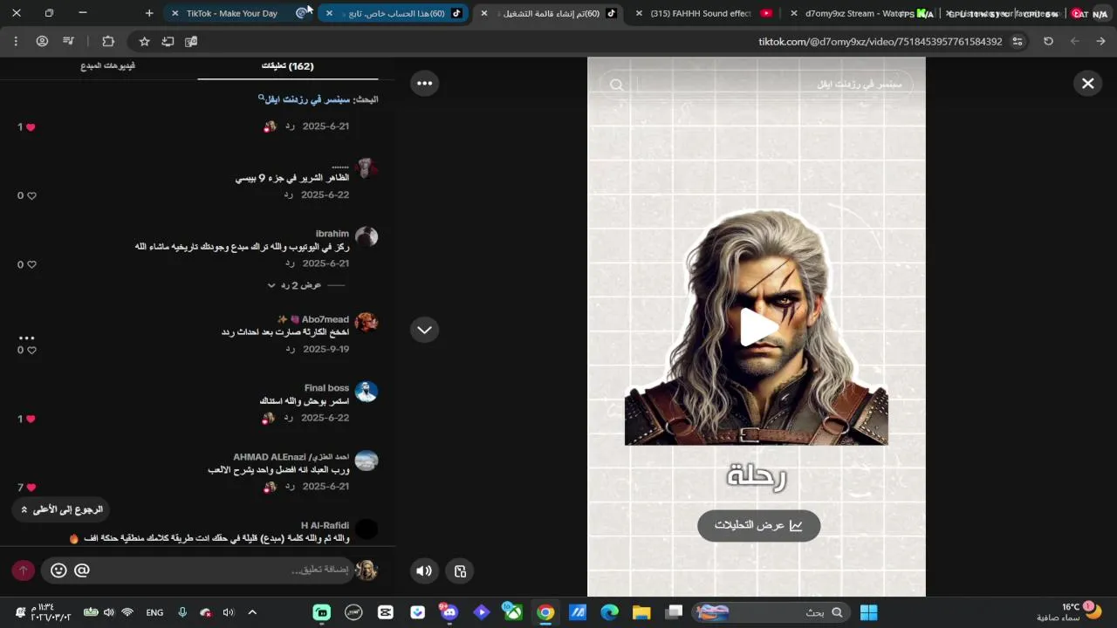Open the three-dots options menu beside video
Image resolution: width=1117 pixels, height=628 pixels.
(x=424, y=83)
